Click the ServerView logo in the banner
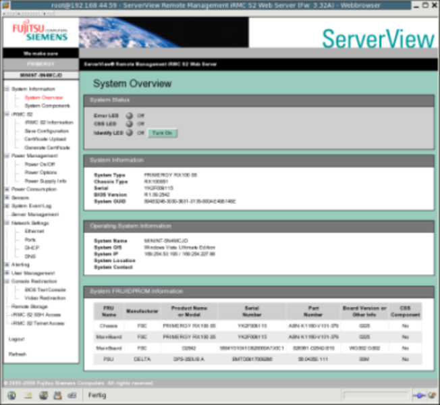The width and height of the screenshot is (440, 405). tap(378, 38)
